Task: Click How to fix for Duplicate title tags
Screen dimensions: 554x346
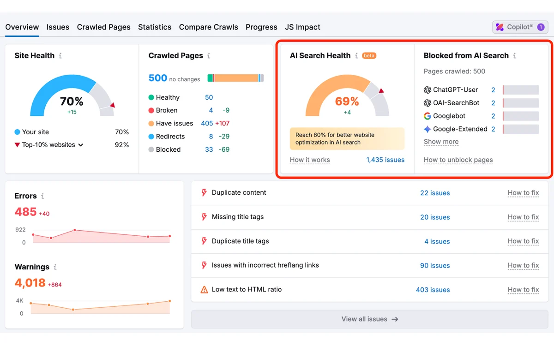Action: (524, 241)
